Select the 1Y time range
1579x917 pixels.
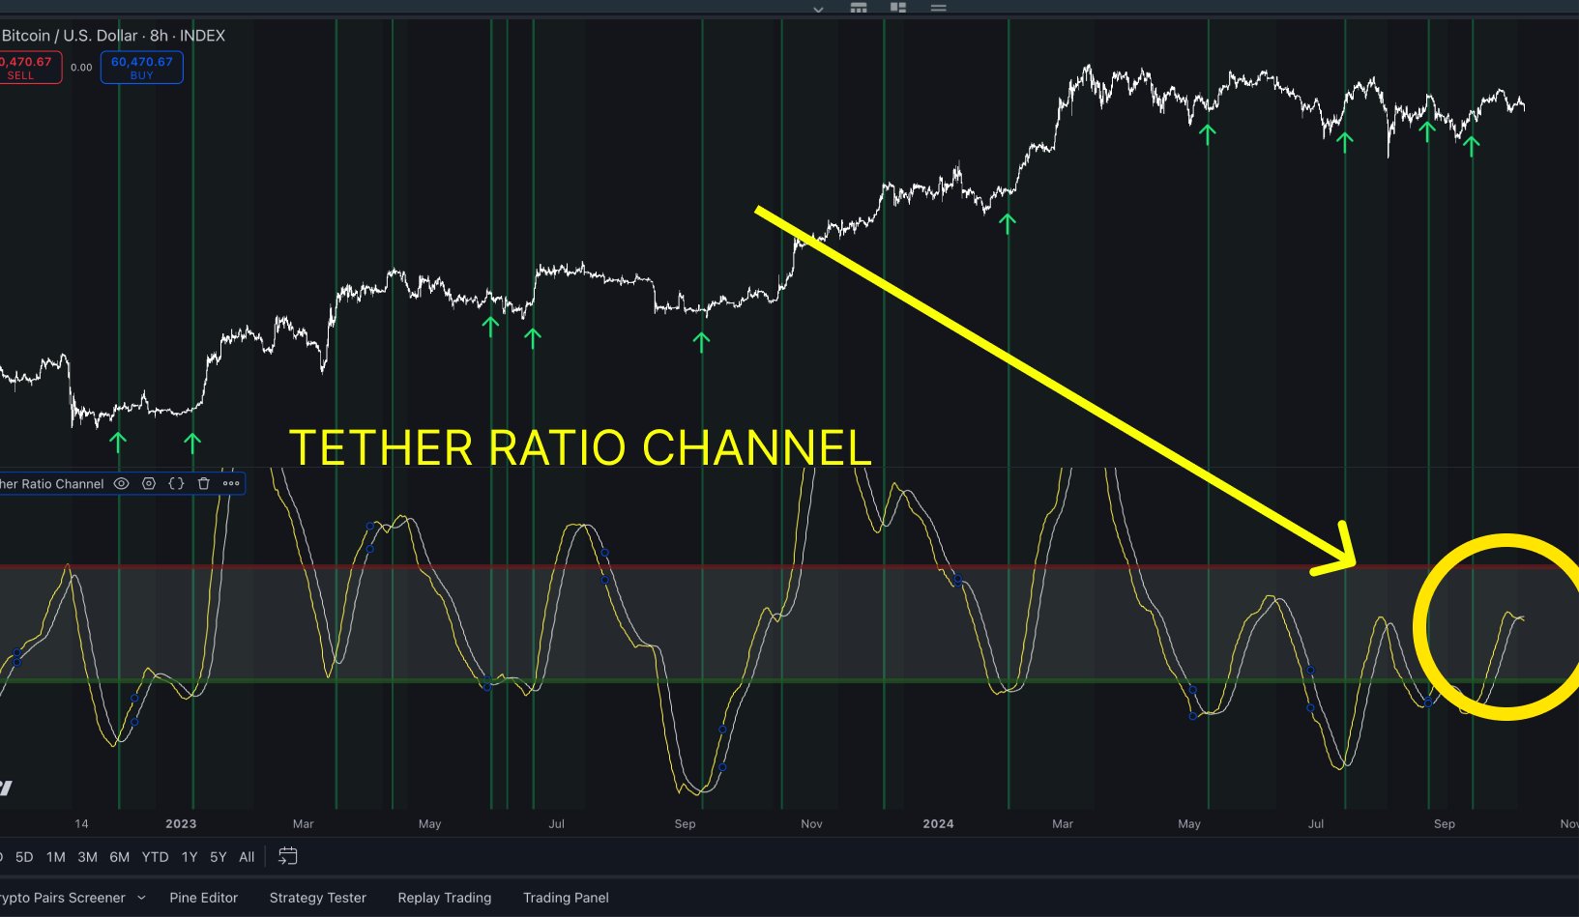[190, 857]
